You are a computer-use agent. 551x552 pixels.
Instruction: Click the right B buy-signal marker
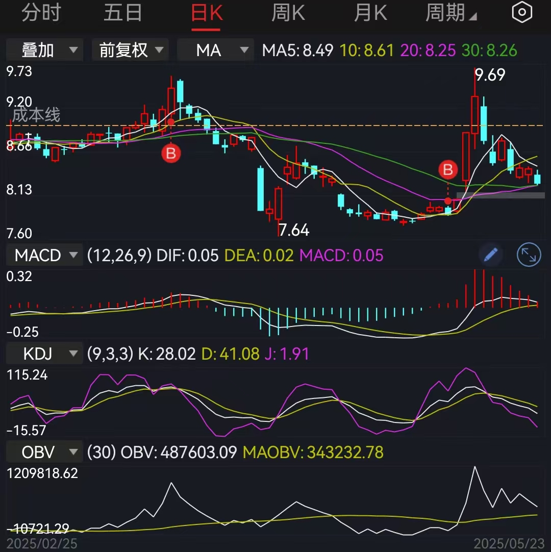pyautogui.click(x=448, y=170)
